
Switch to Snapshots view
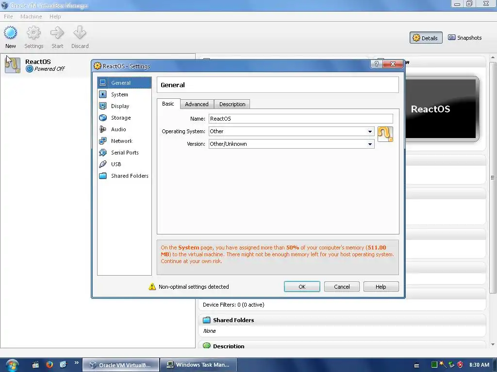(464, 38)
